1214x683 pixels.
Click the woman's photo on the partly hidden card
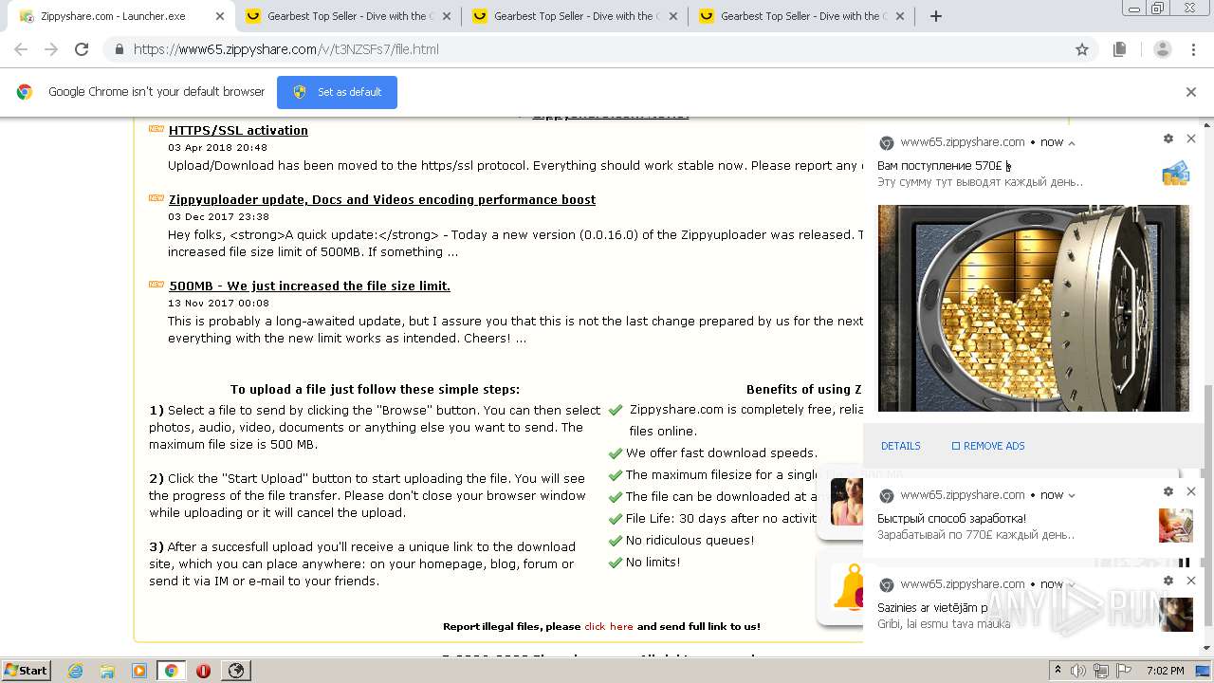tap(846, 502)
